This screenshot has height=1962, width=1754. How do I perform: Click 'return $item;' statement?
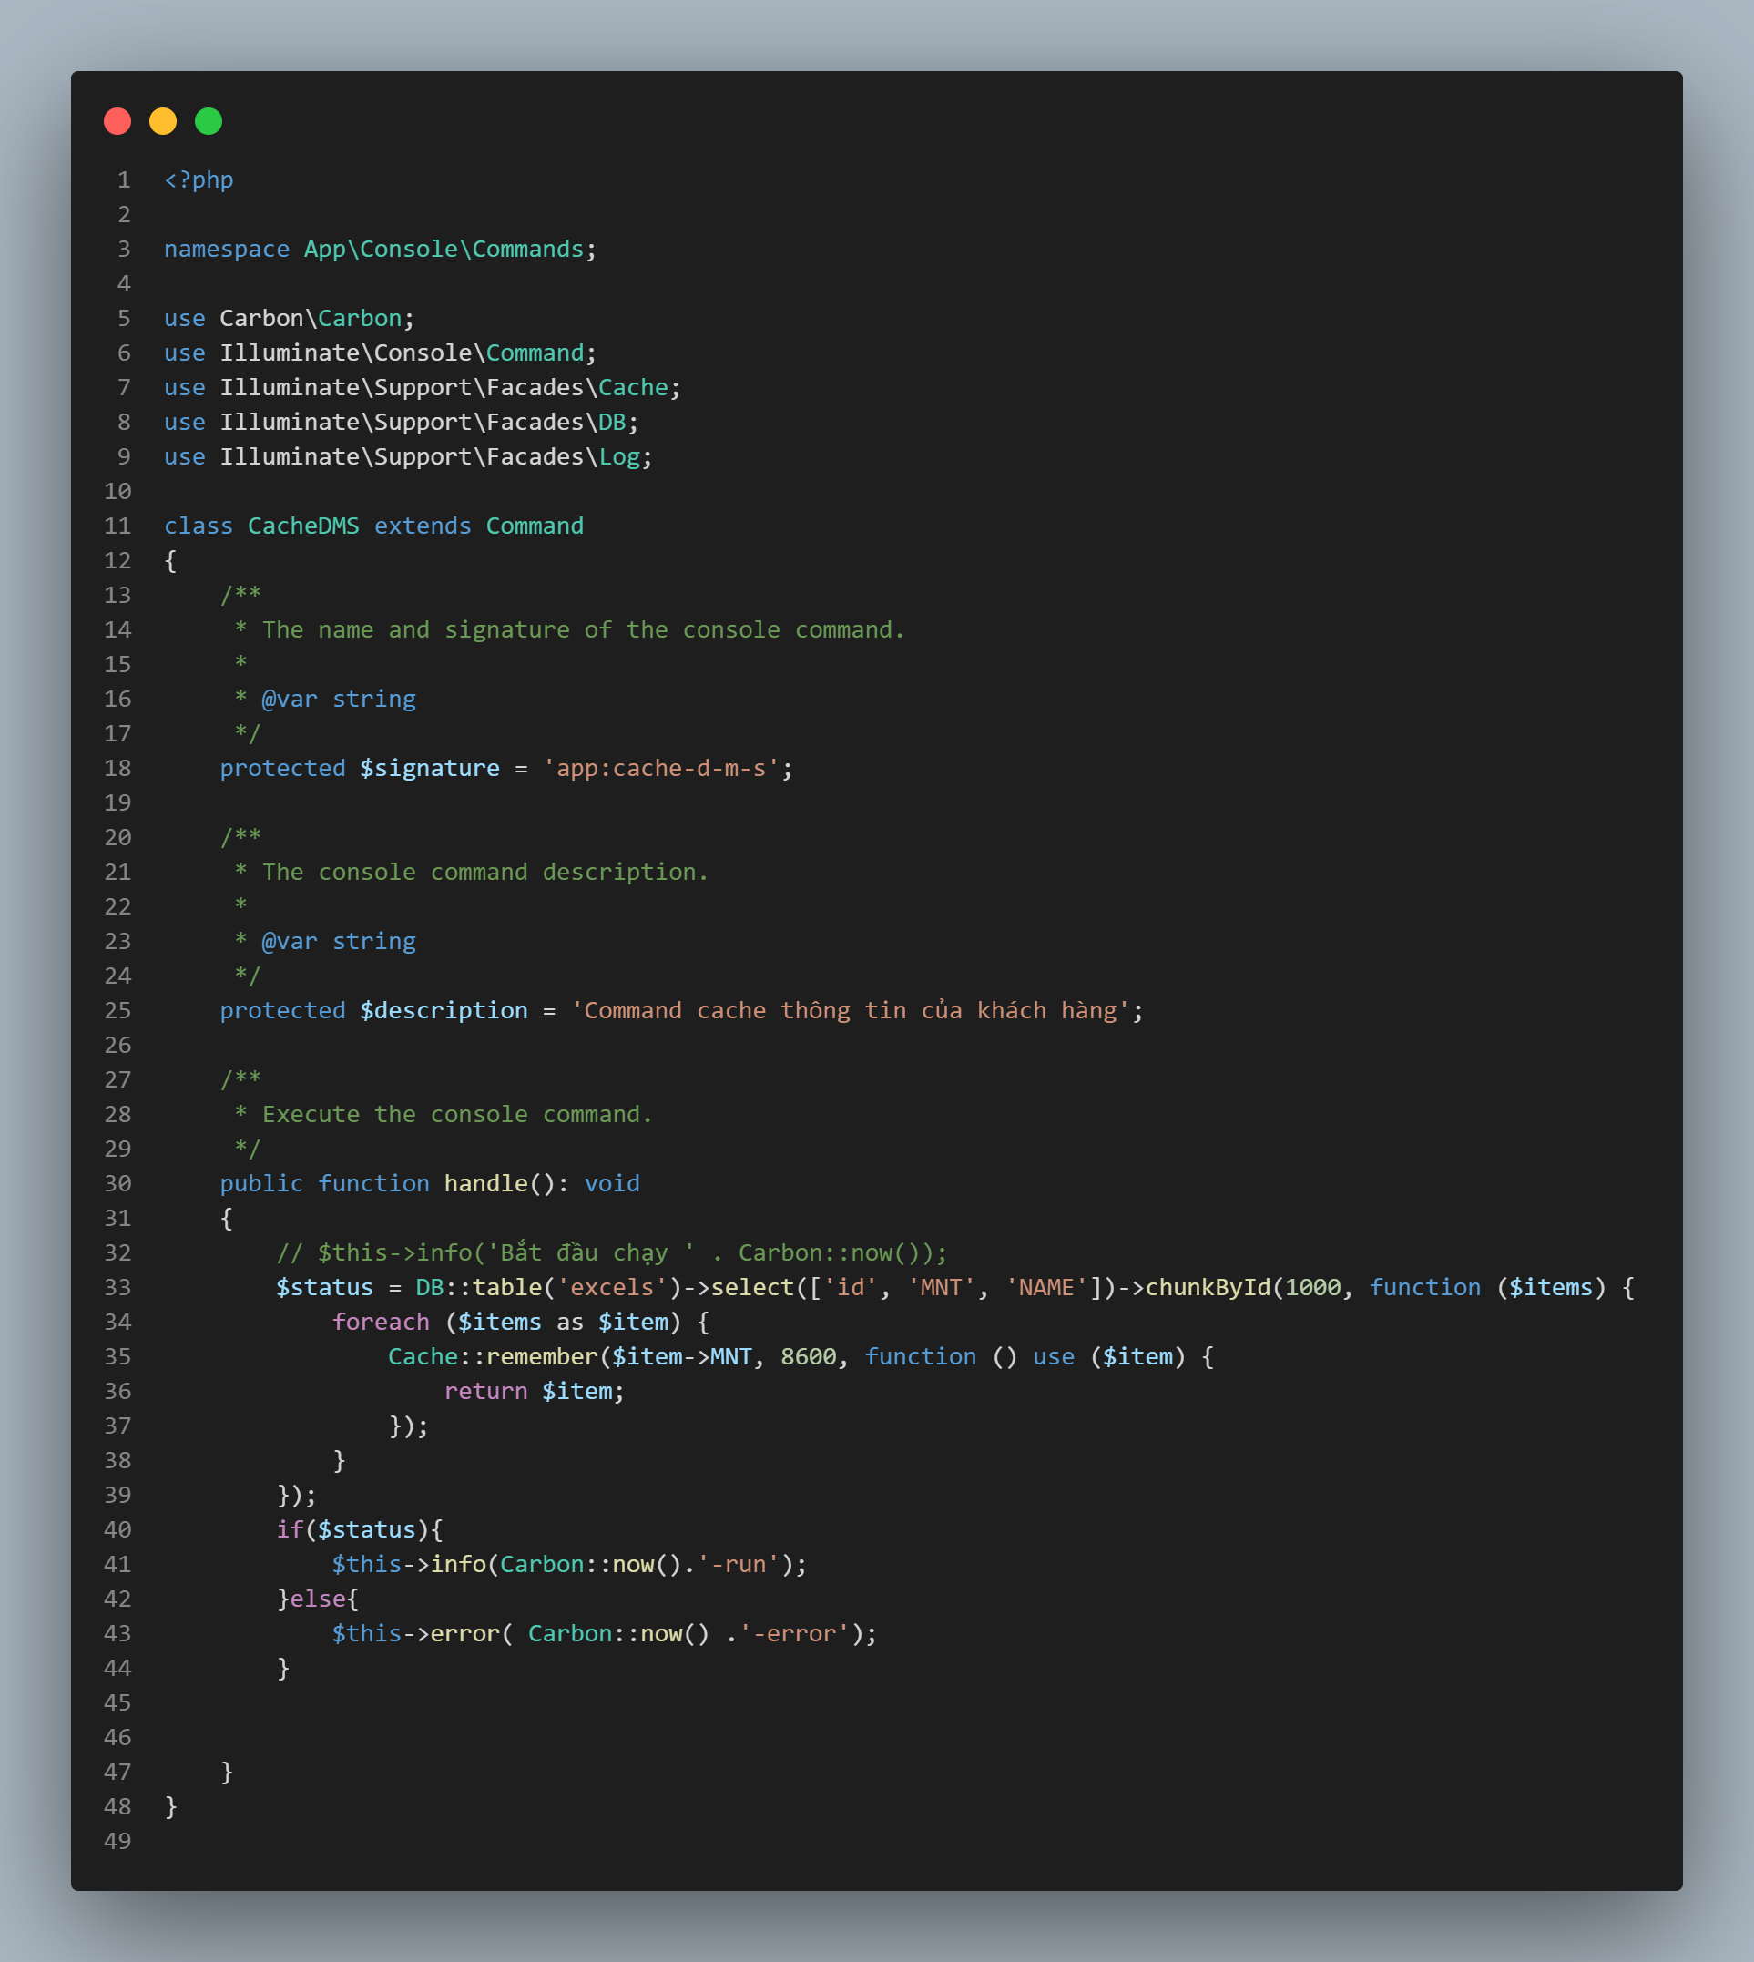[x=535, y=1393]
